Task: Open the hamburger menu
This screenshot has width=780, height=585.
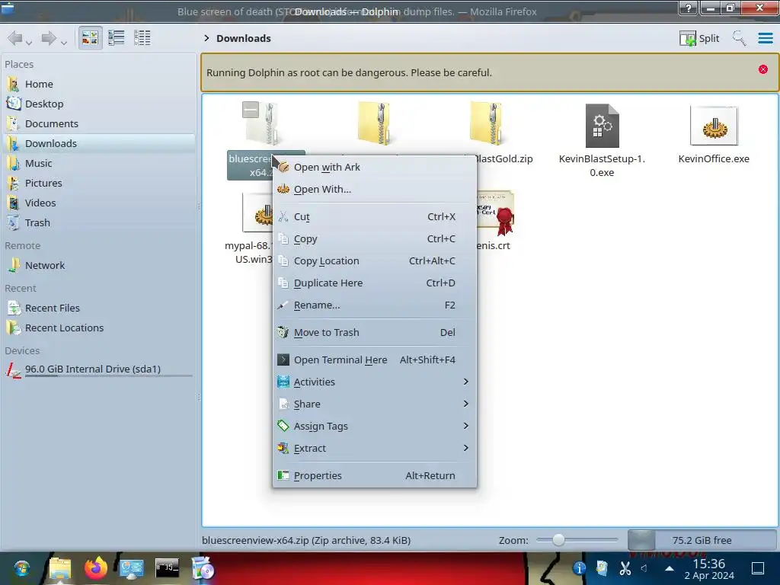Action: pos(765,38)
